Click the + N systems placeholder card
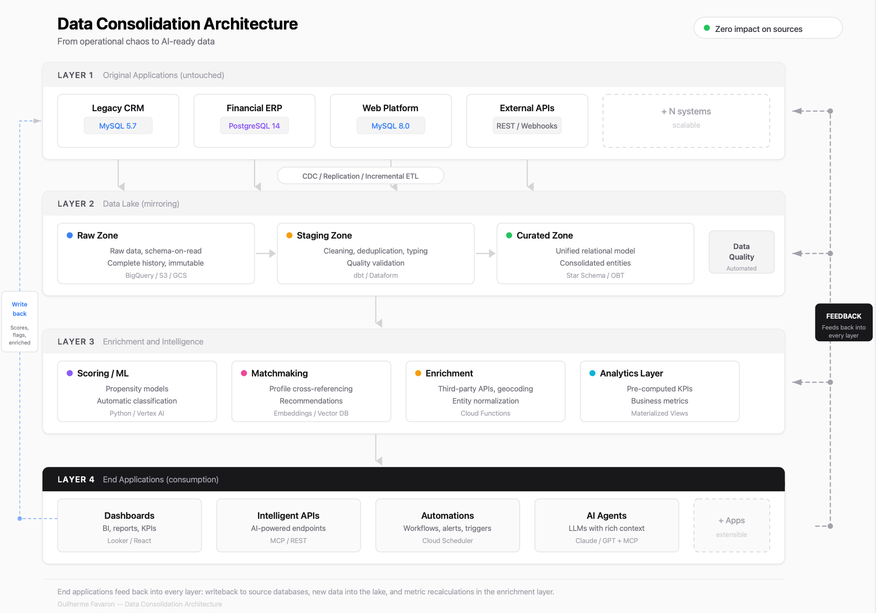Screen dimensions: 876x613 [686, 121]
